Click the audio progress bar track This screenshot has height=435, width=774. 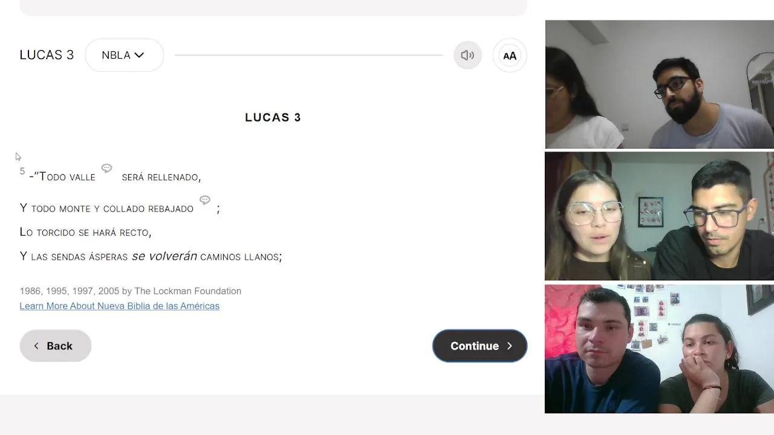pyautogui.click(x=308, y=55)
